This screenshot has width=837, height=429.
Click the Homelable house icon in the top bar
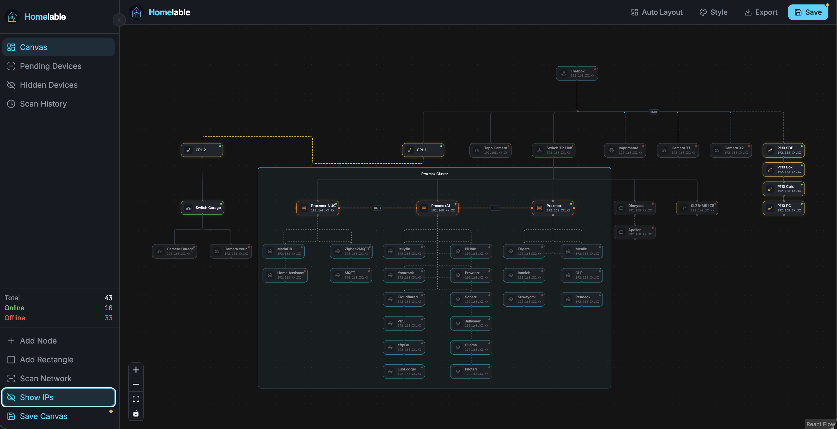click(x=137, y=12)
